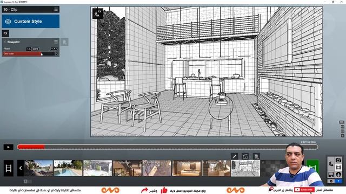Switch to Photo mode camera icon
The height and width of the screenshot is (194, 346).
tap(338, 160)
